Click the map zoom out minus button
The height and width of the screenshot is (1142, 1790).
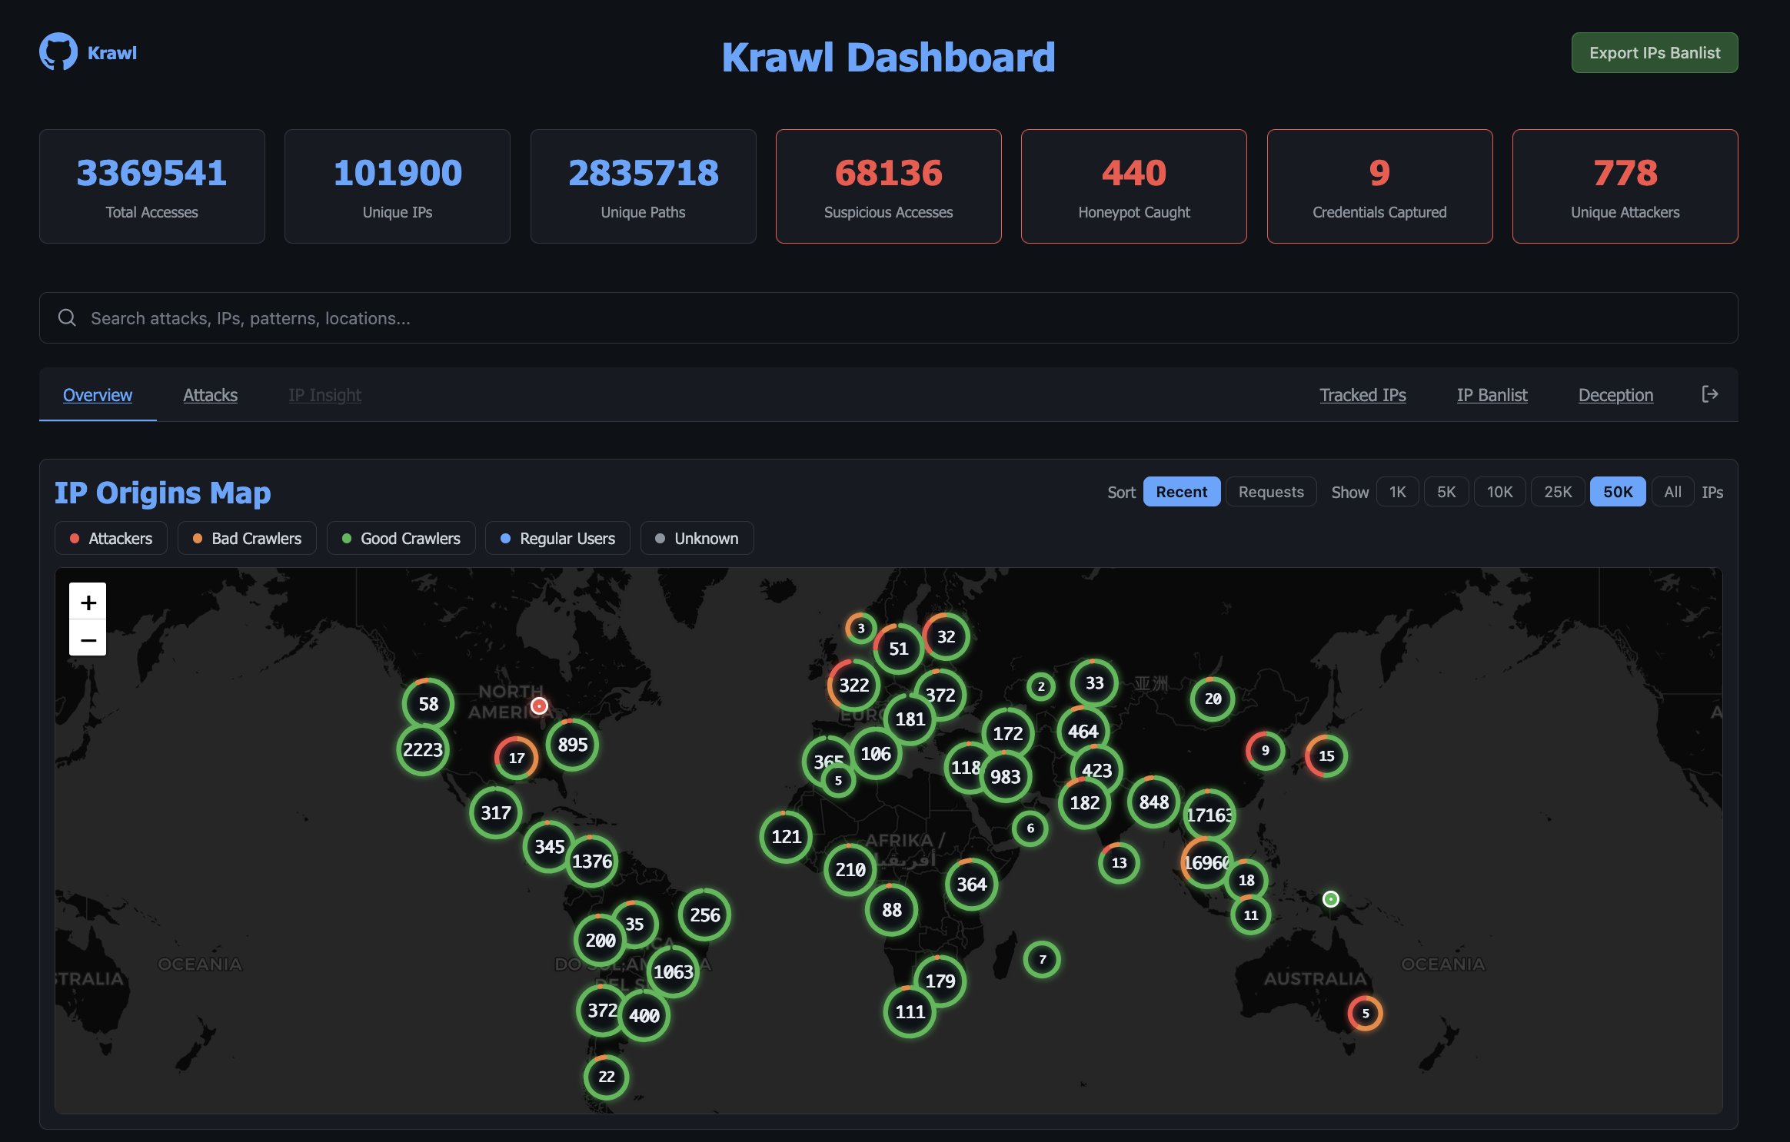point(88,639)
